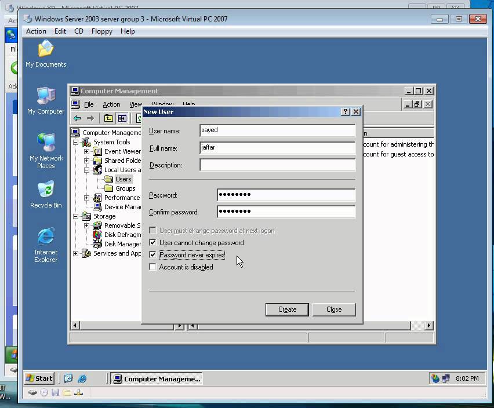The height and width of the screenshot is (408, 494).
Task: Open CD menu in Virtual PC window
Action: [x=79, y=31]
